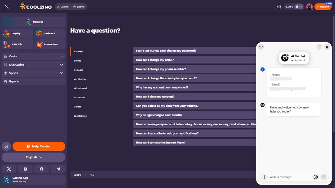Open the Promotions tile

[50, 44]
